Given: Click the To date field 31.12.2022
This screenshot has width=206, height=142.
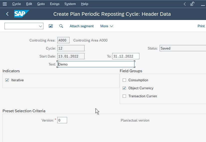Looking at the screenshot, I should click(x=126, y=56).
